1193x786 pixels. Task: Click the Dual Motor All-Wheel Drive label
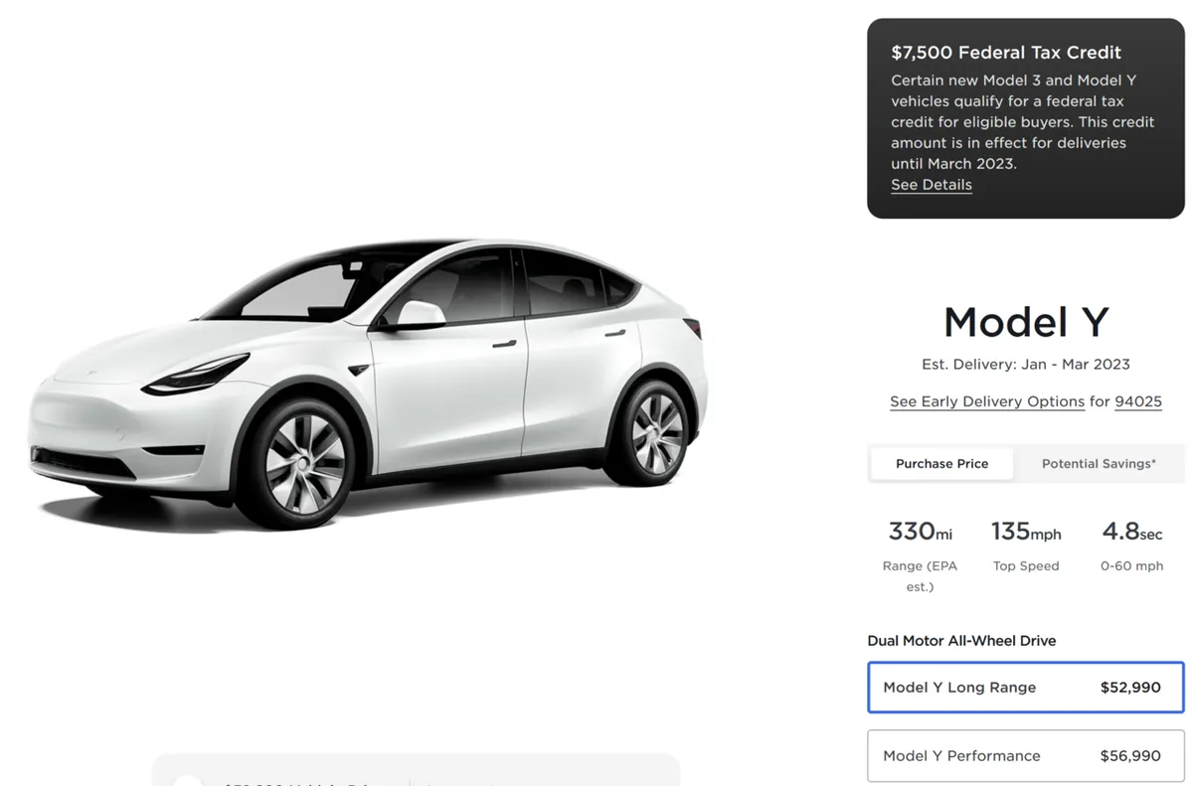961,641
